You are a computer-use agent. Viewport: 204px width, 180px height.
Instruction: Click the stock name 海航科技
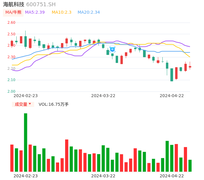tap(14, 4)
